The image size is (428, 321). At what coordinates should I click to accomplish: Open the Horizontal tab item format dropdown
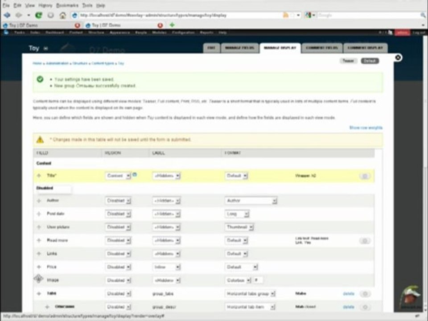click(250, 307)
